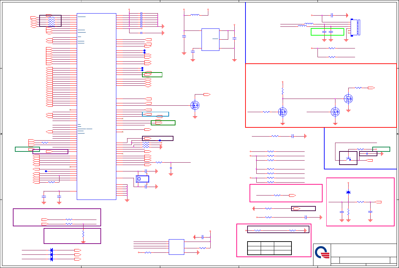Click the MOSFET with a resistor to an off-page port
399x268 pixels.
[348, 99]
